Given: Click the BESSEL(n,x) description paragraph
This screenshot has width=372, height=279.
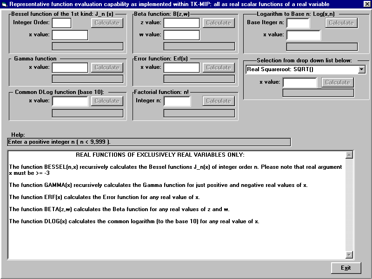Looking at the screenshot, I should point(176,170).
